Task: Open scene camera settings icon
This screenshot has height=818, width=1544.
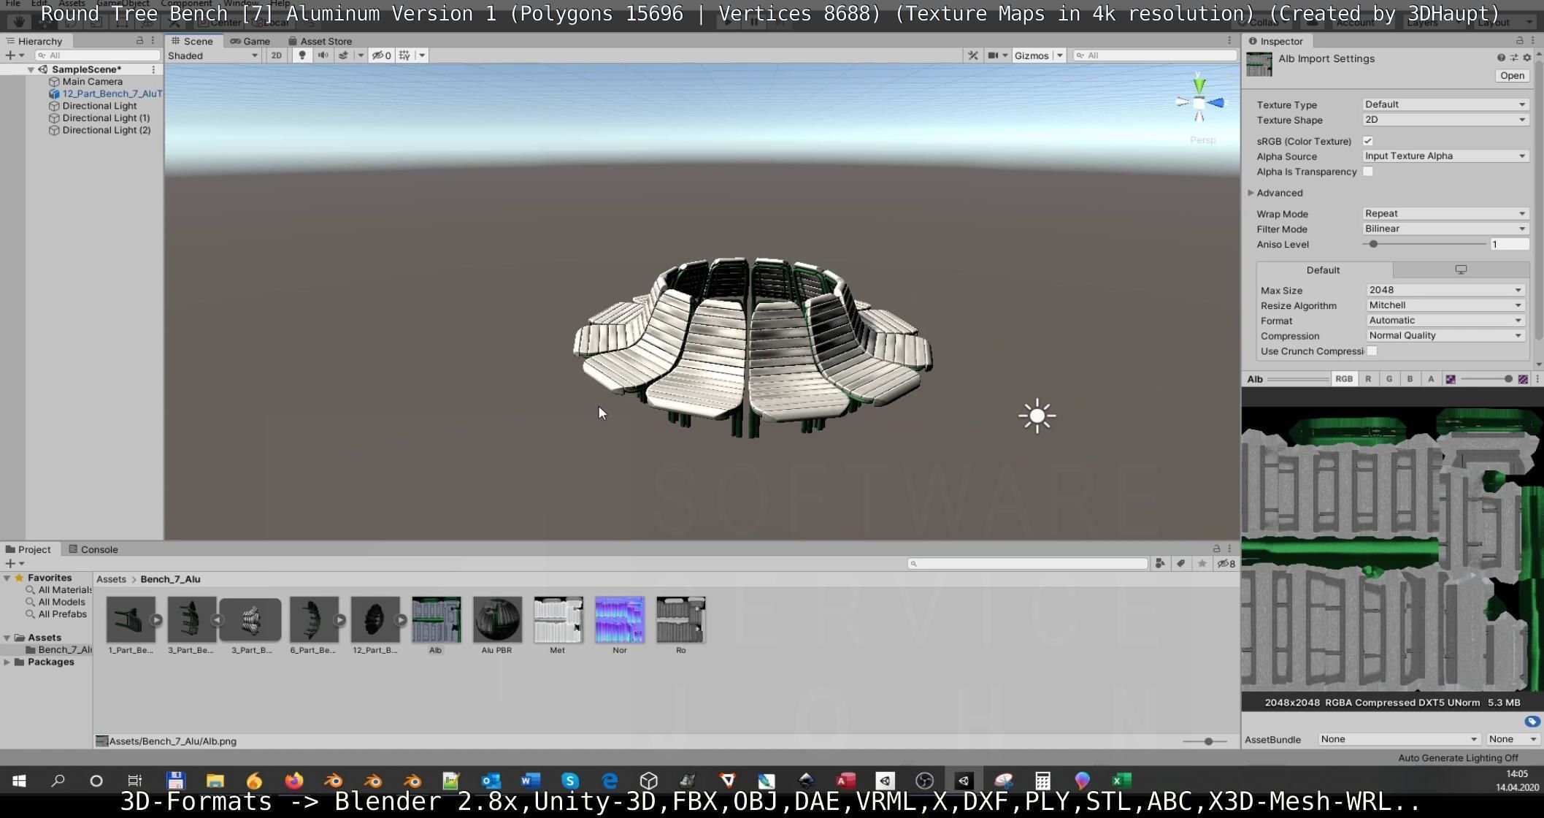Action: point(993,56)
